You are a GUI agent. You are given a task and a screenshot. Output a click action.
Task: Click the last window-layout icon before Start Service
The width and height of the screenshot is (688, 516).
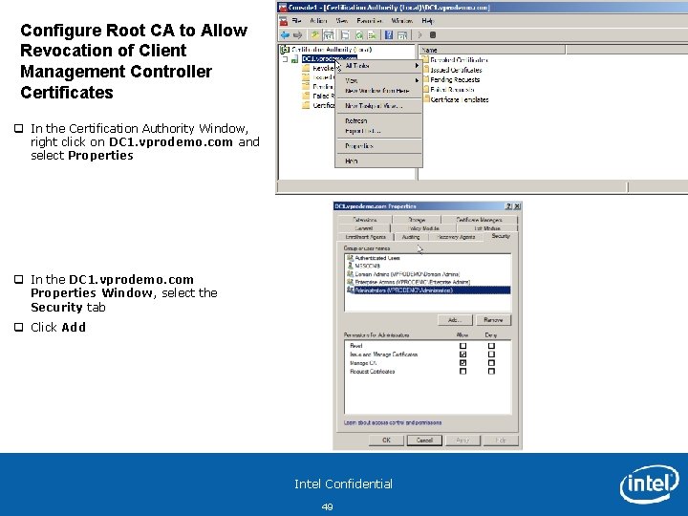click(402, 35)
